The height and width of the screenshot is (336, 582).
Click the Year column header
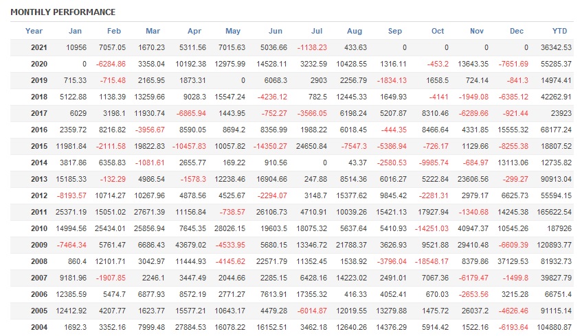pos(34,31)
